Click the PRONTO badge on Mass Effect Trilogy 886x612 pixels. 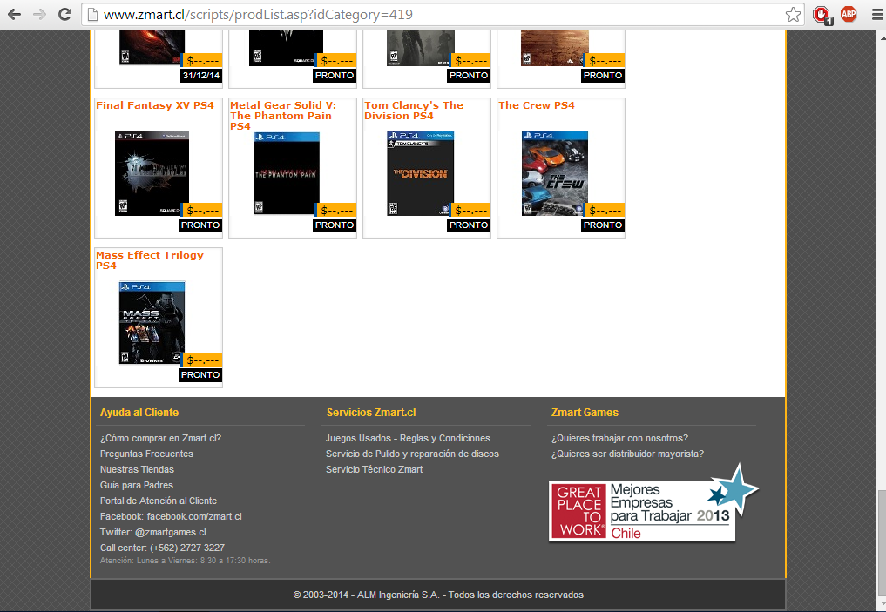200,375
